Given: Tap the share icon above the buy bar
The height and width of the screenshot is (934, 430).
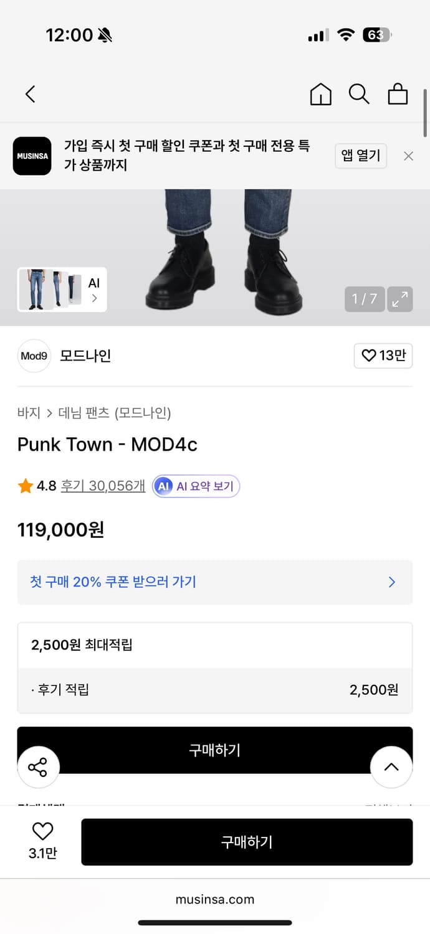Looking at the screenshot, I should (x=38, y=767).
